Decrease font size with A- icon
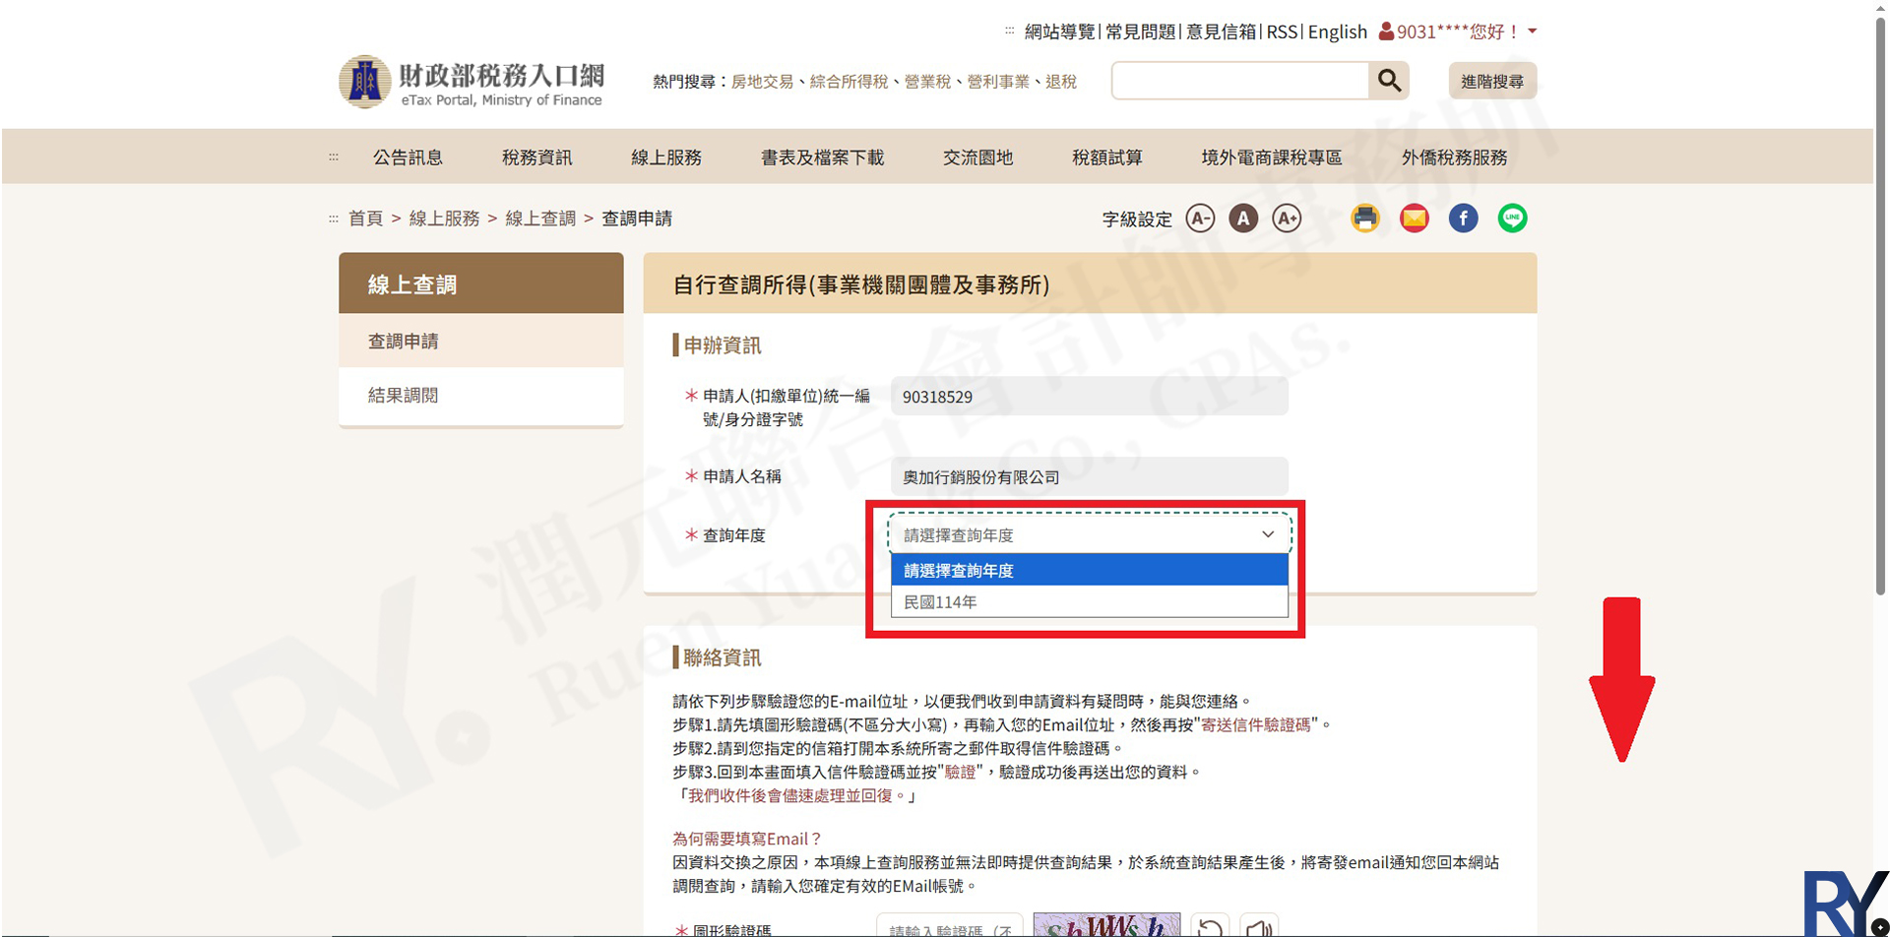The height and width of the screenshot is (937, 1890). tap(1200, 218)
